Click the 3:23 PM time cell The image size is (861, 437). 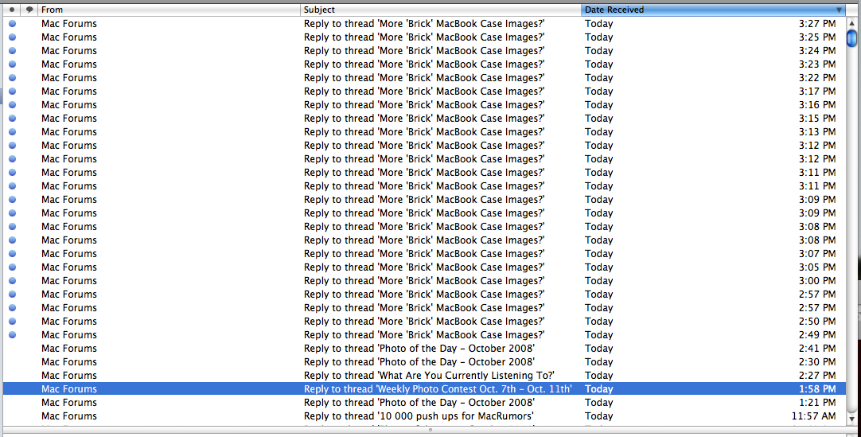point(817,64)
